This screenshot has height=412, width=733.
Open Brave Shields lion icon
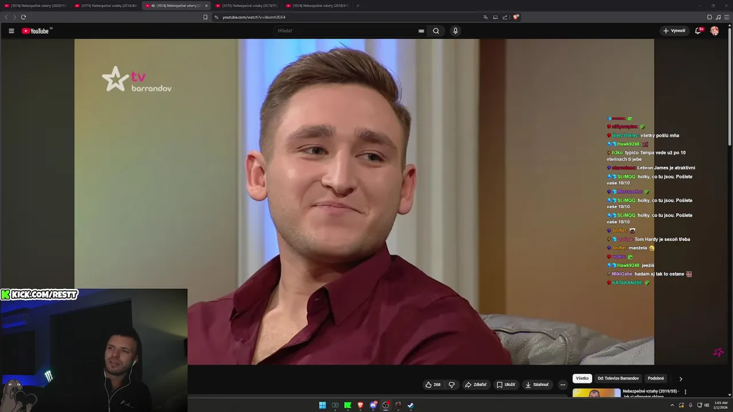click(515, 17)
